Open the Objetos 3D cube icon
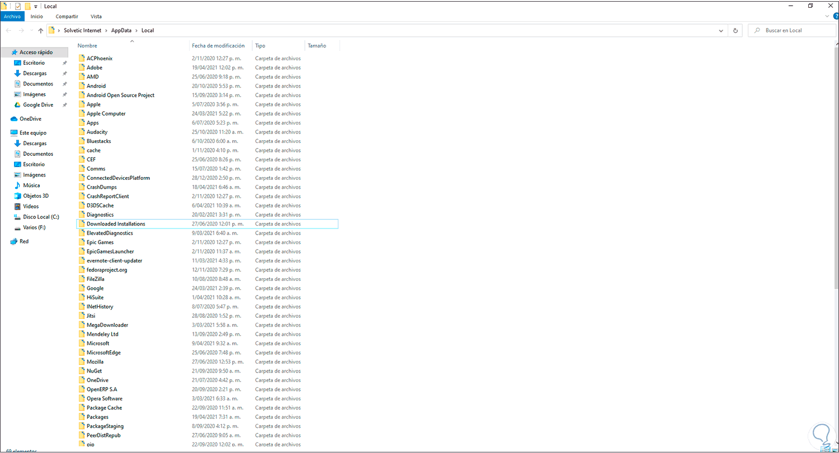839x453 pixels. (17, 195)
